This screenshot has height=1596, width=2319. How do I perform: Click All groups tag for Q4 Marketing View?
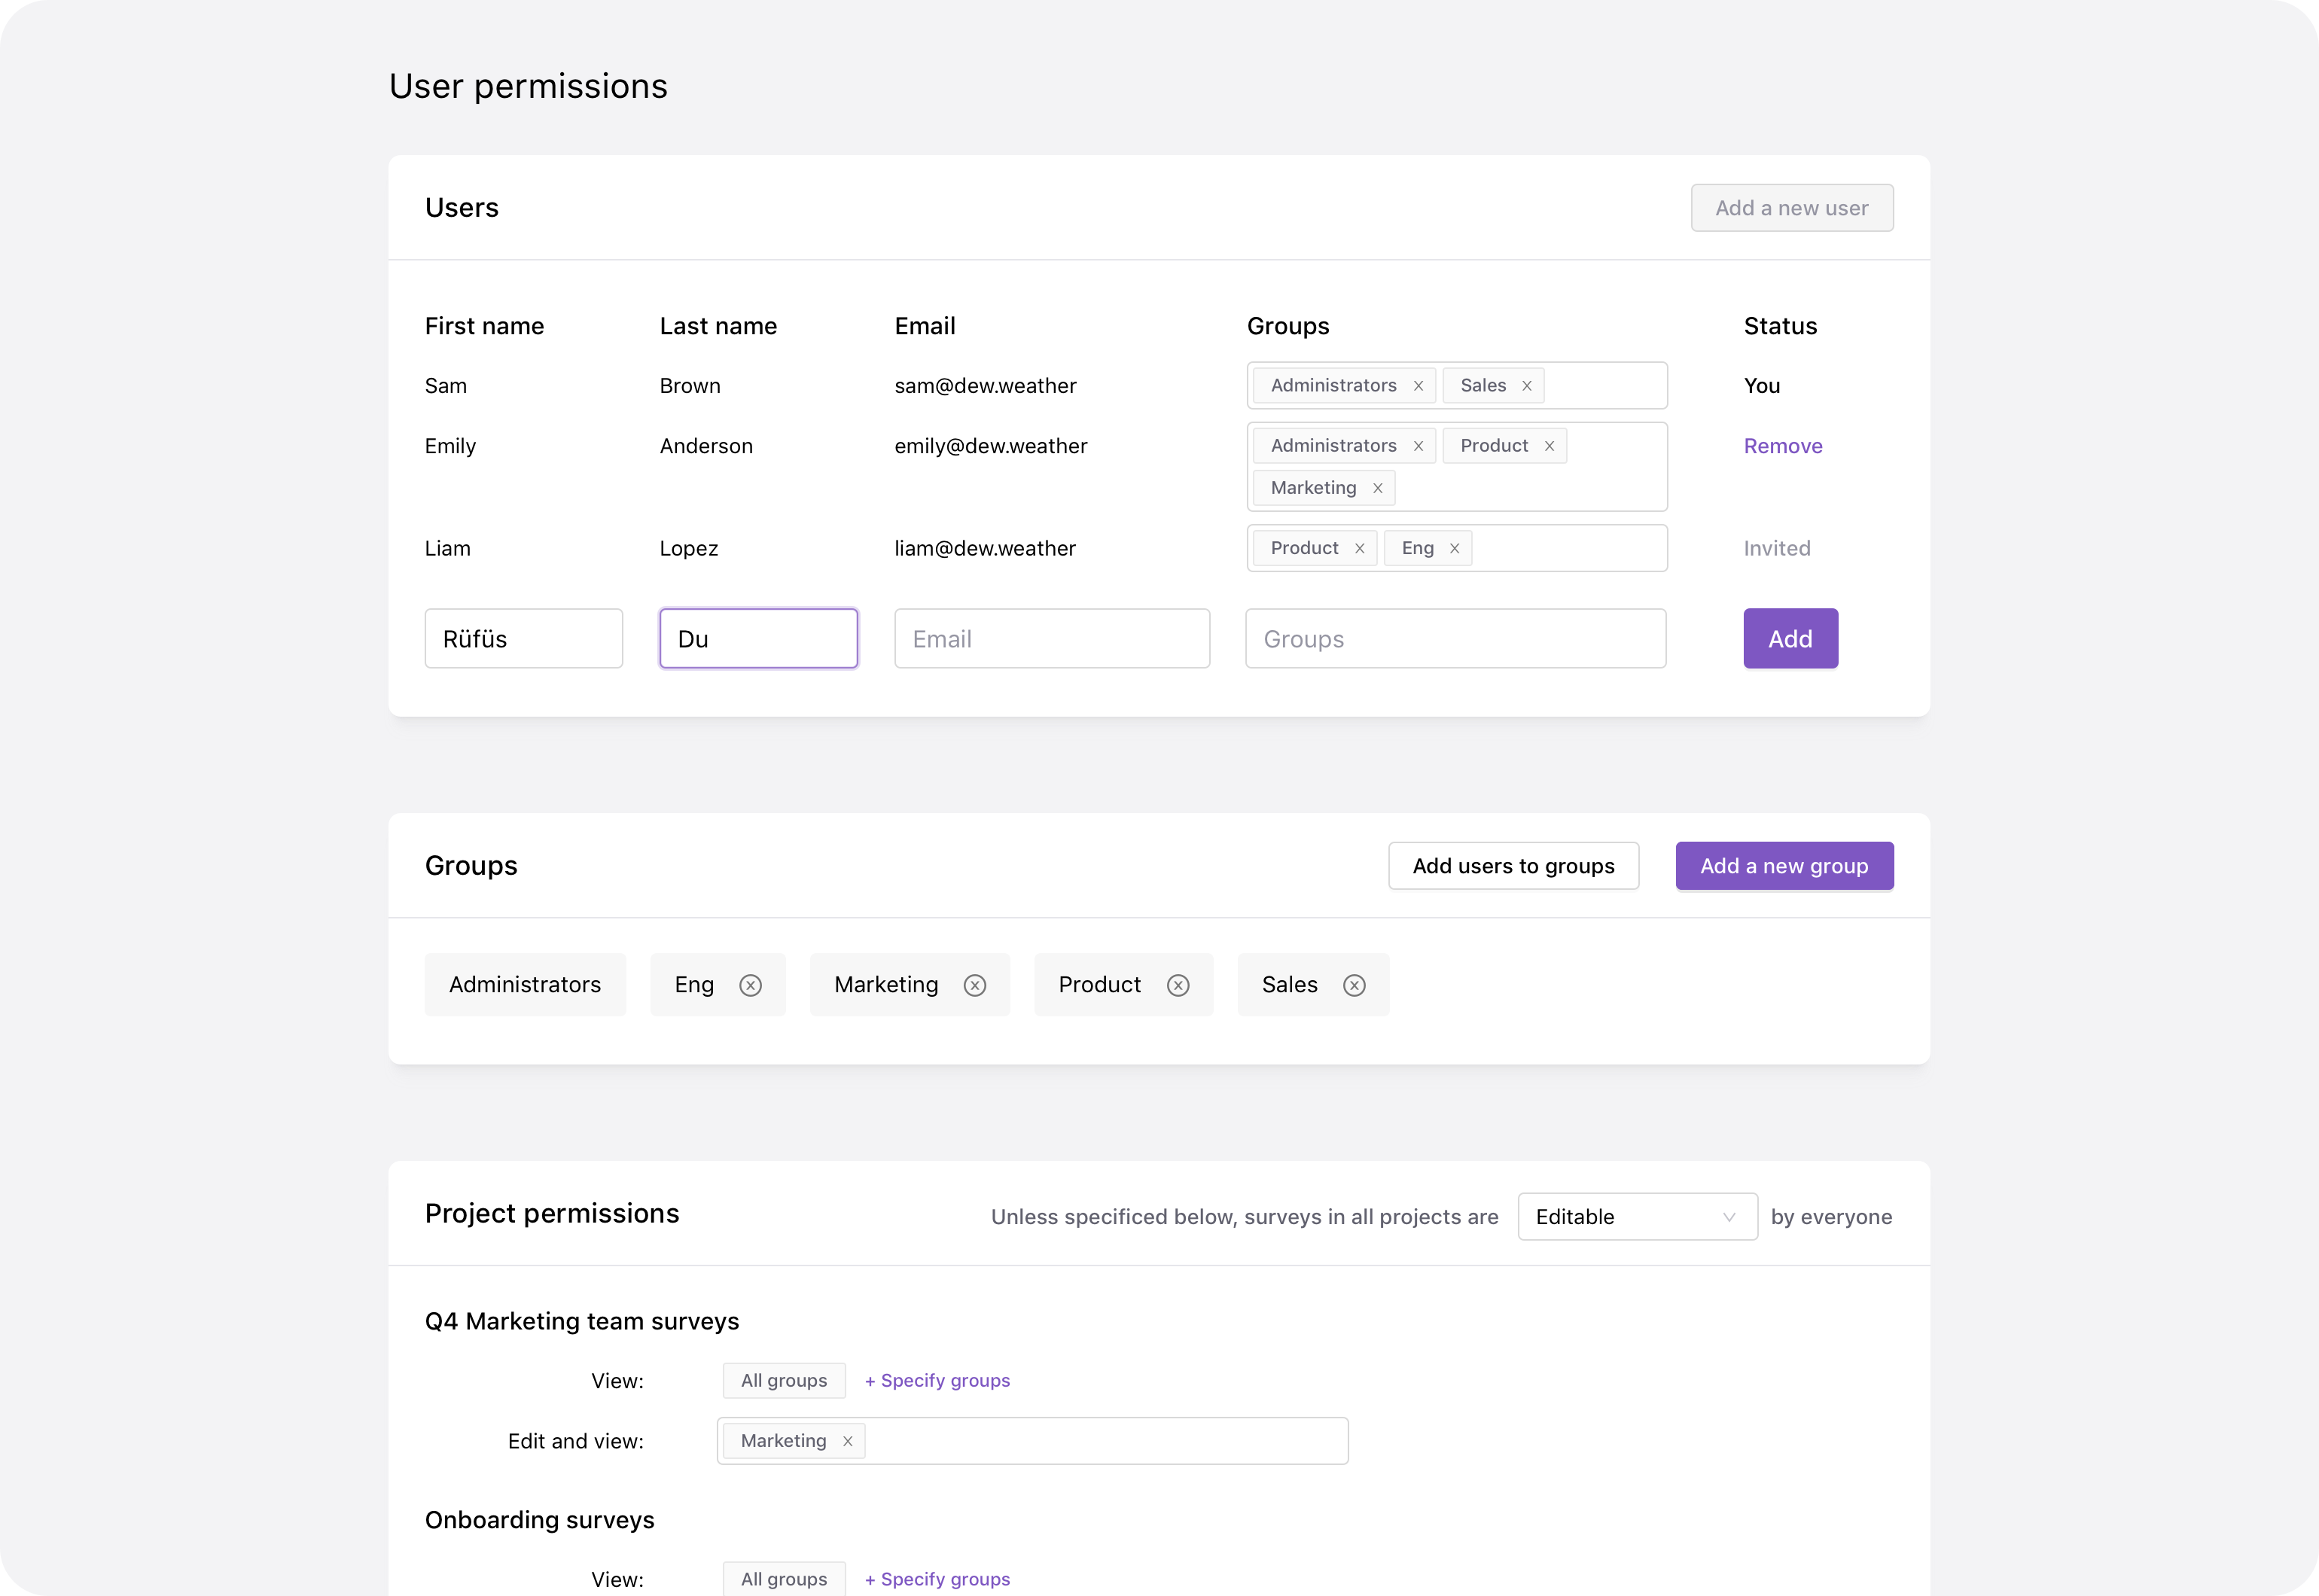point(784,1381)
